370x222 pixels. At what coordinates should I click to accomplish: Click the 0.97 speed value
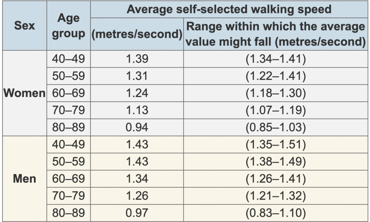click(137, 213)
